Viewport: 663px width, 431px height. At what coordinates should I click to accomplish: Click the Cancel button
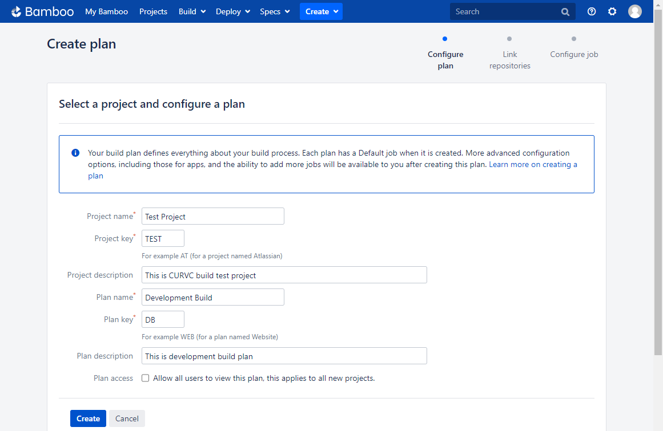click(x=127, y=418)
